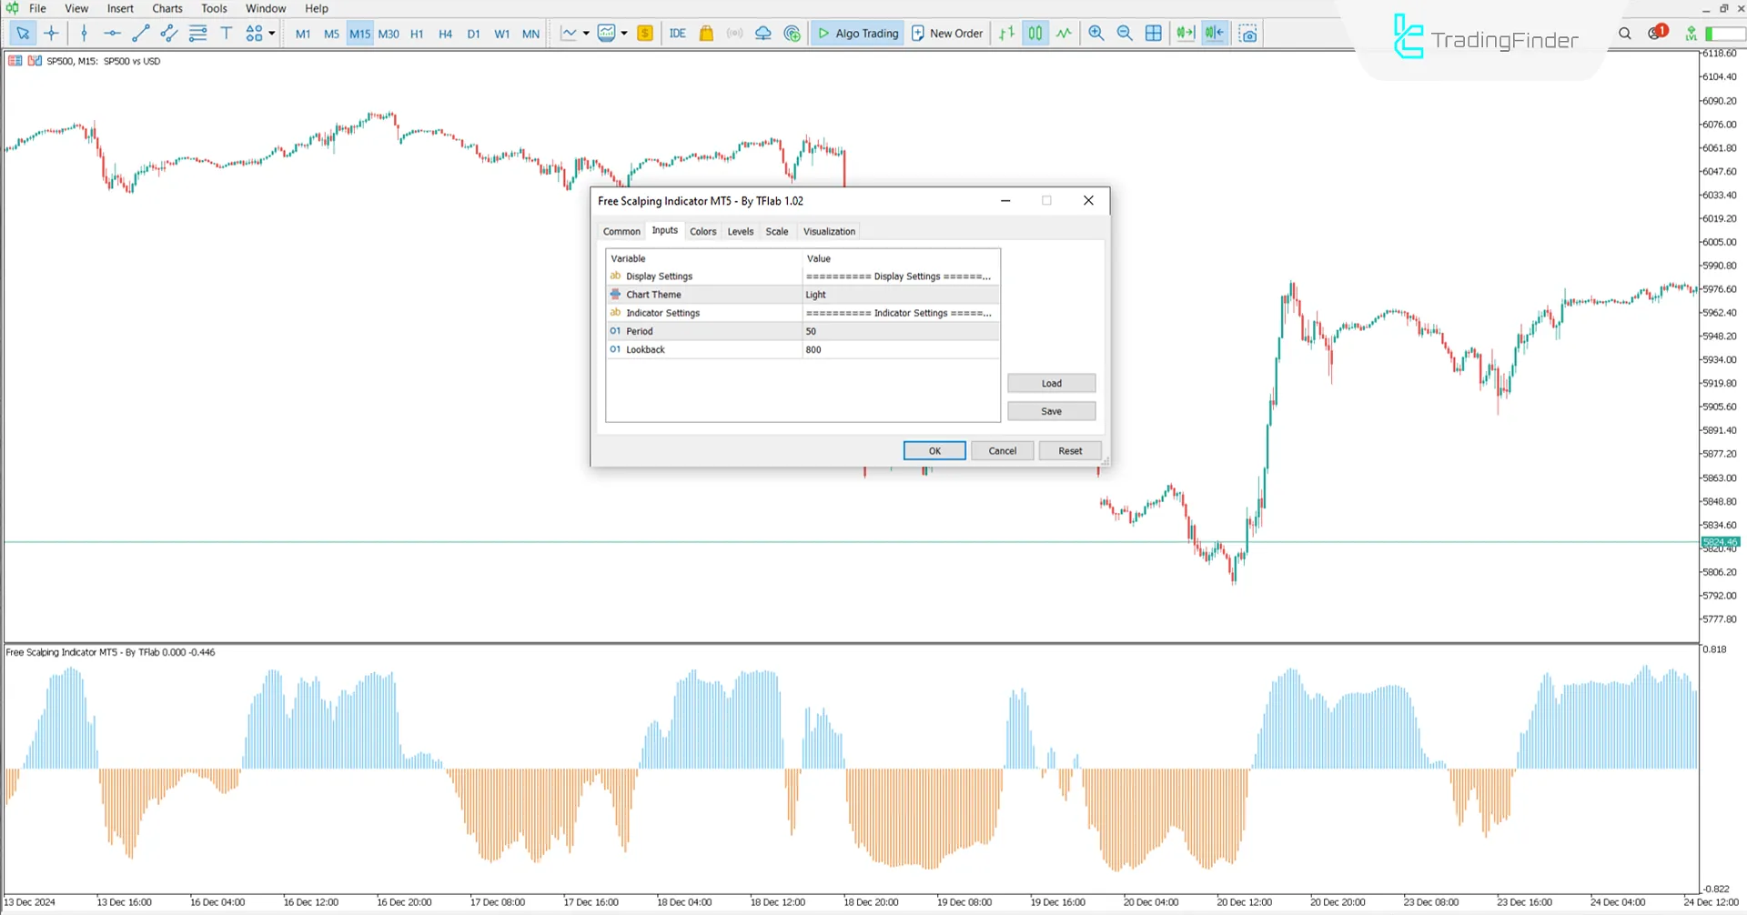Toggle Algo Trading on or off
Screen dimensions: 1747x915
[x=856, y=33]
